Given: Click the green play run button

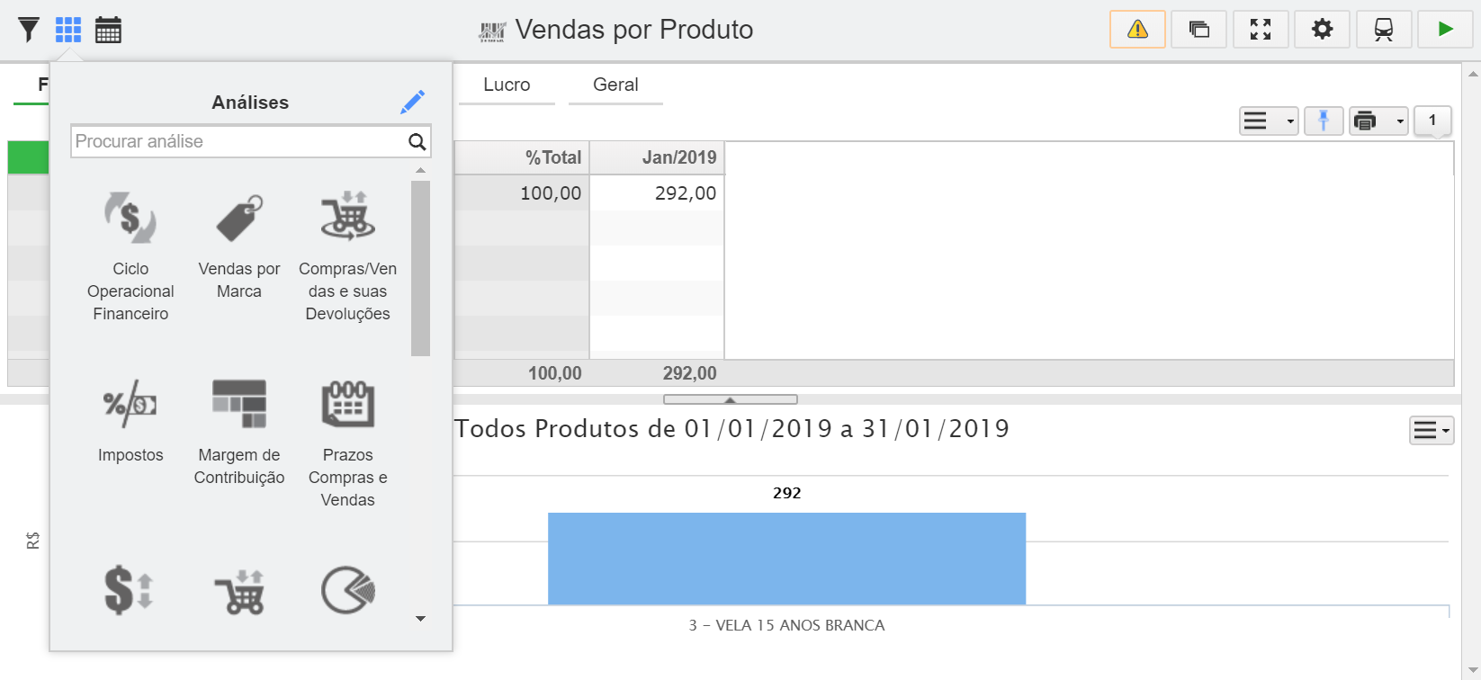Looking at the screenshot, I should [1445, 30].
